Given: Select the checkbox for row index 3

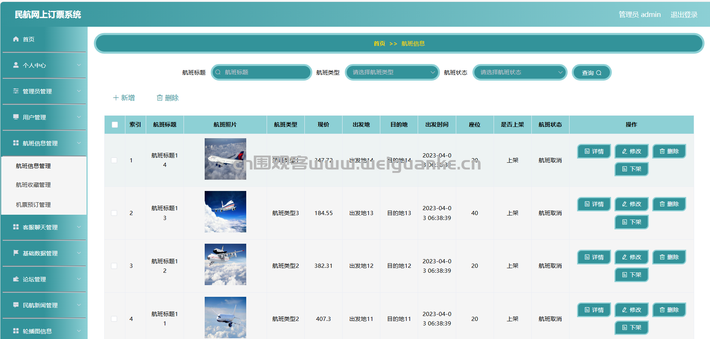Looking at the screenshot, I should coord(114,266).
